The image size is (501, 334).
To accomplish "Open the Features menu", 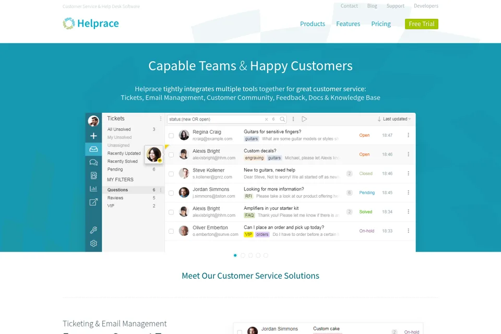I will [x=348, y=23].
